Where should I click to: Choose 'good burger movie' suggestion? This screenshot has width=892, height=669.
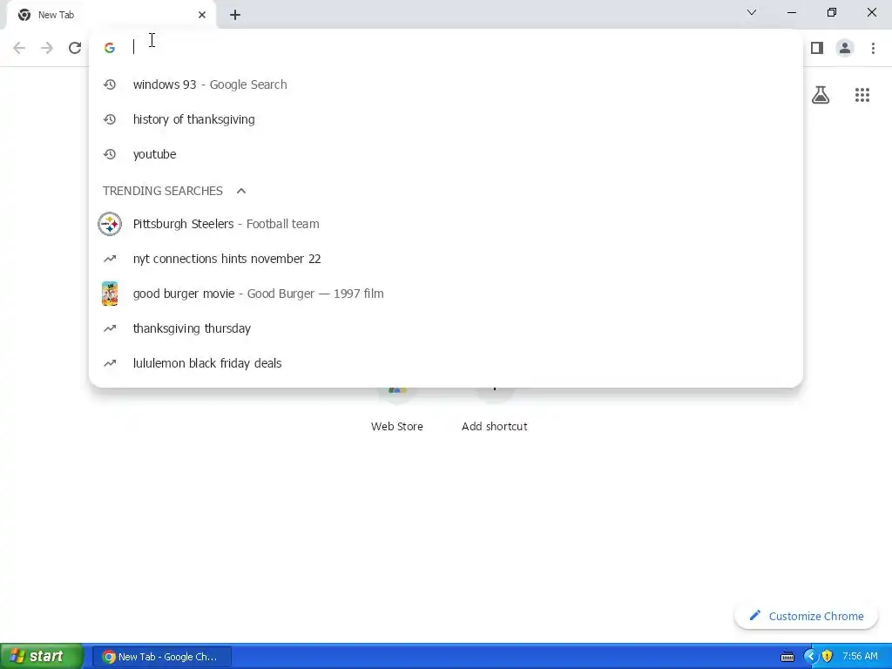pos(446,294)
